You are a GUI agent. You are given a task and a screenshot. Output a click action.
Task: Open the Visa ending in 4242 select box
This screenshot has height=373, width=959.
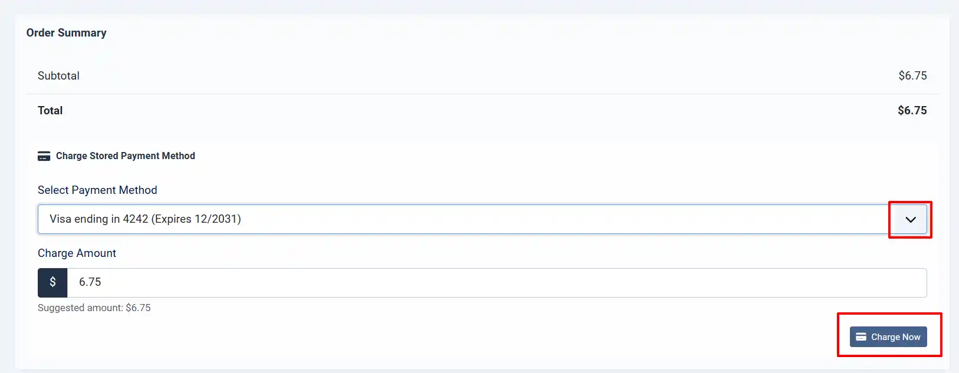[482, 219]
